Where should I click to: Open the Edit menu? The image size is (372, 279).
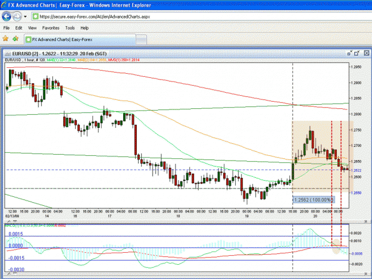(18, 28)
